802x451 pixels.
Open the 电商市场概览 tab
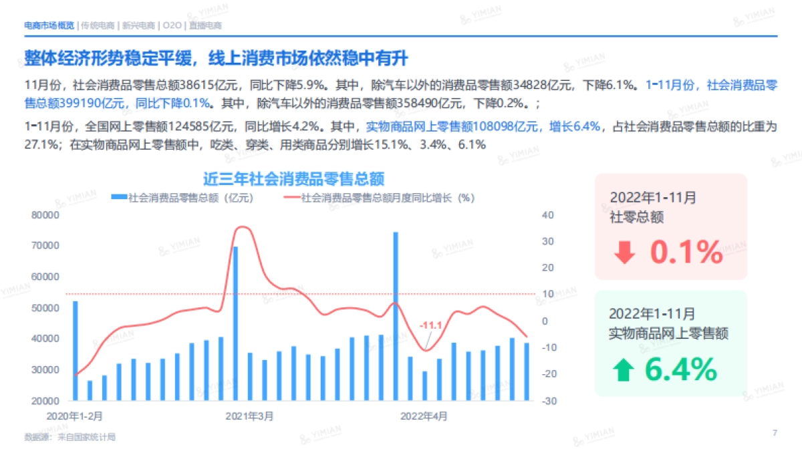pyautogui.click(x=49, y=25)
